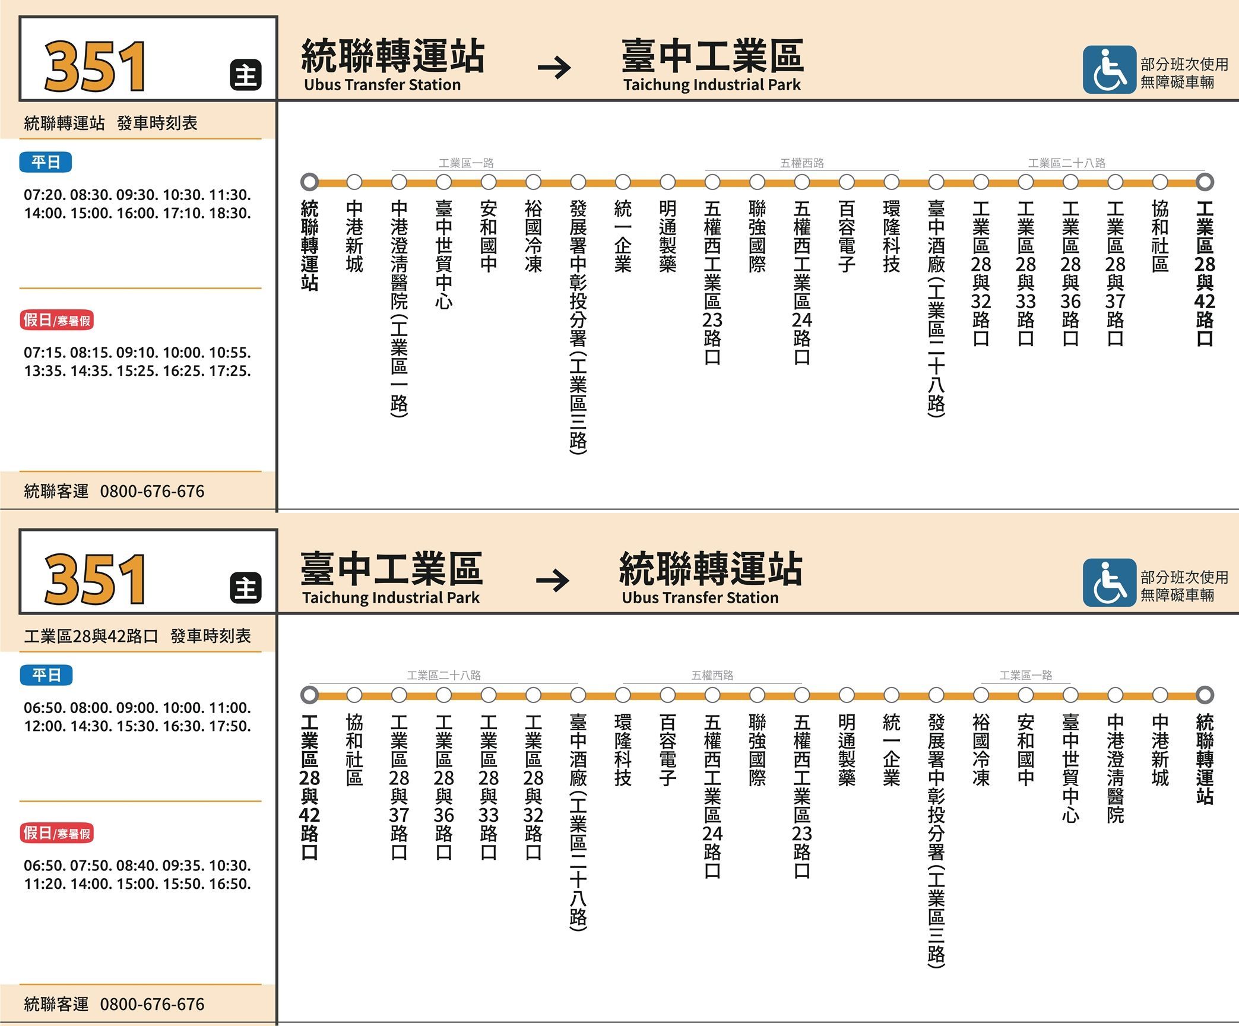Click the blue 平日 badge in the 工業區28與42路口 timetable

46,675
